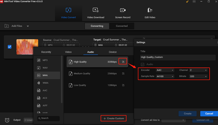This screenshot has width=218, height=125.
Task: Select MP3 format in the list
Action: [x=47, y=60]
